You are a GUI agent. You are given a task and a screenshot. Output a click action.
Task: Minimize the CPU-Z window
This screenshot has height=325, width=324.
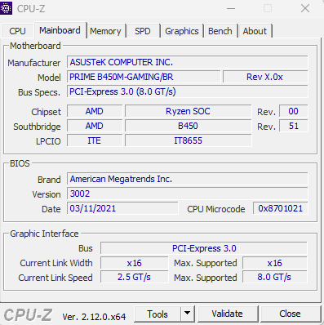tap(231, 8)
